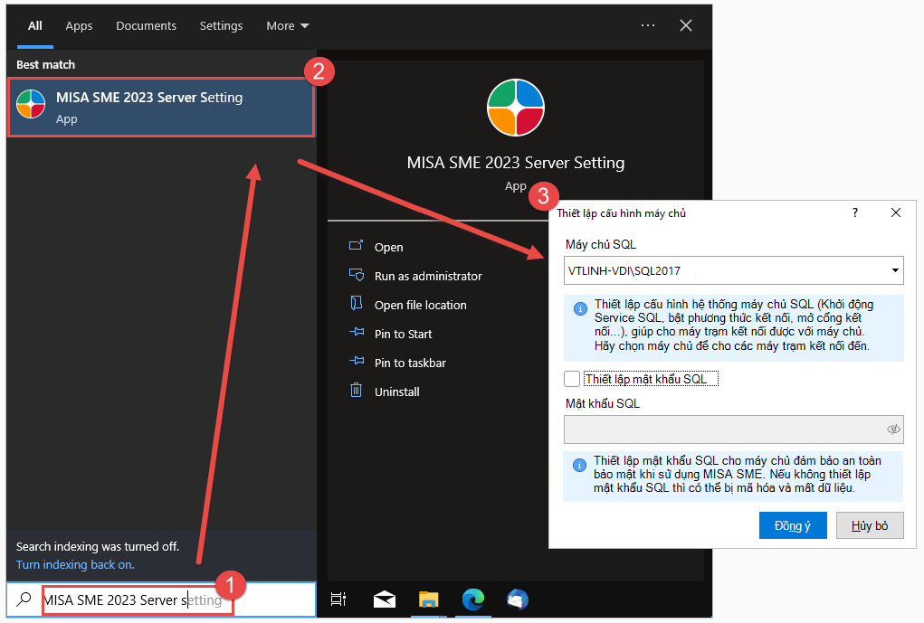Viewport: 924px width, 623px height.
Task: Click 'Turn indexing back on' link
Action: (x=75, y=564)
